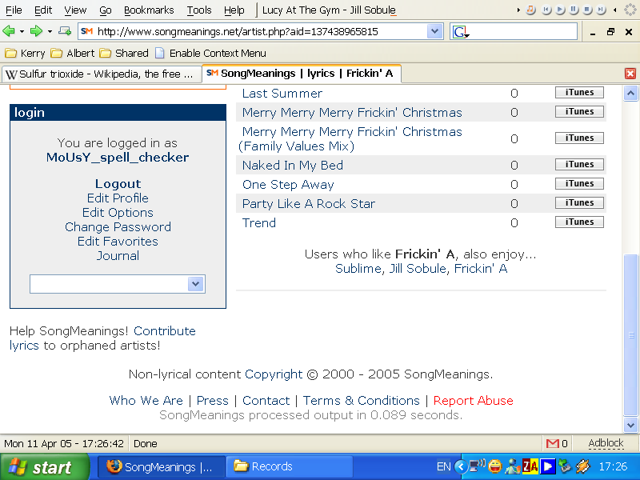Open Edit Profile
Viewport: 640px width, 480px height.
(118, 198)
